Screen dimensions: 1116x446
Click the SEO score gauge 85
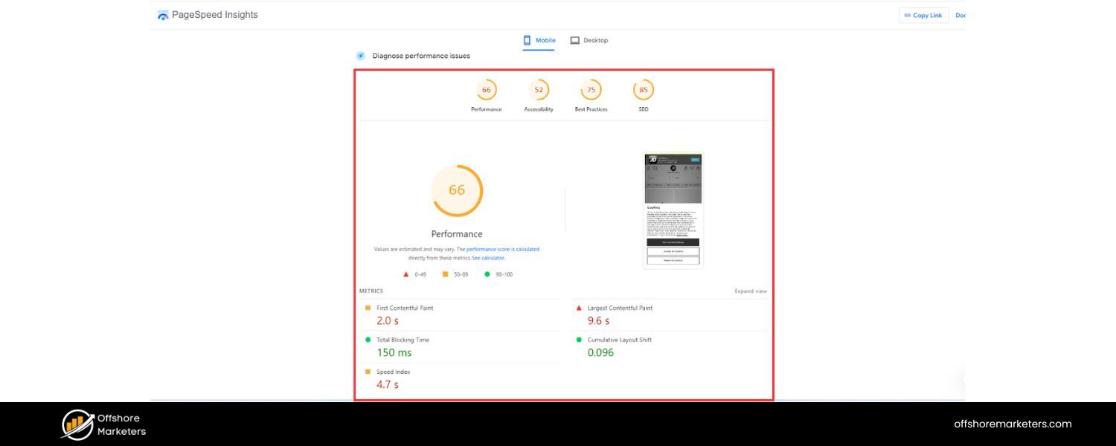point(644,90)
